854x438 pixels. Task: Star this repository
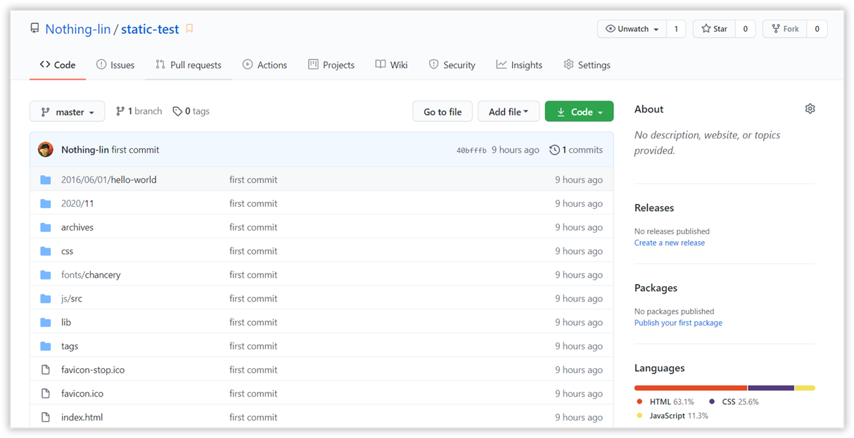715,29
